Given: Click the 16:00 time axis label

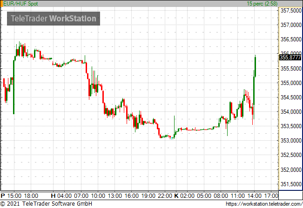Looking at the screenshot, I should (132, 196).
